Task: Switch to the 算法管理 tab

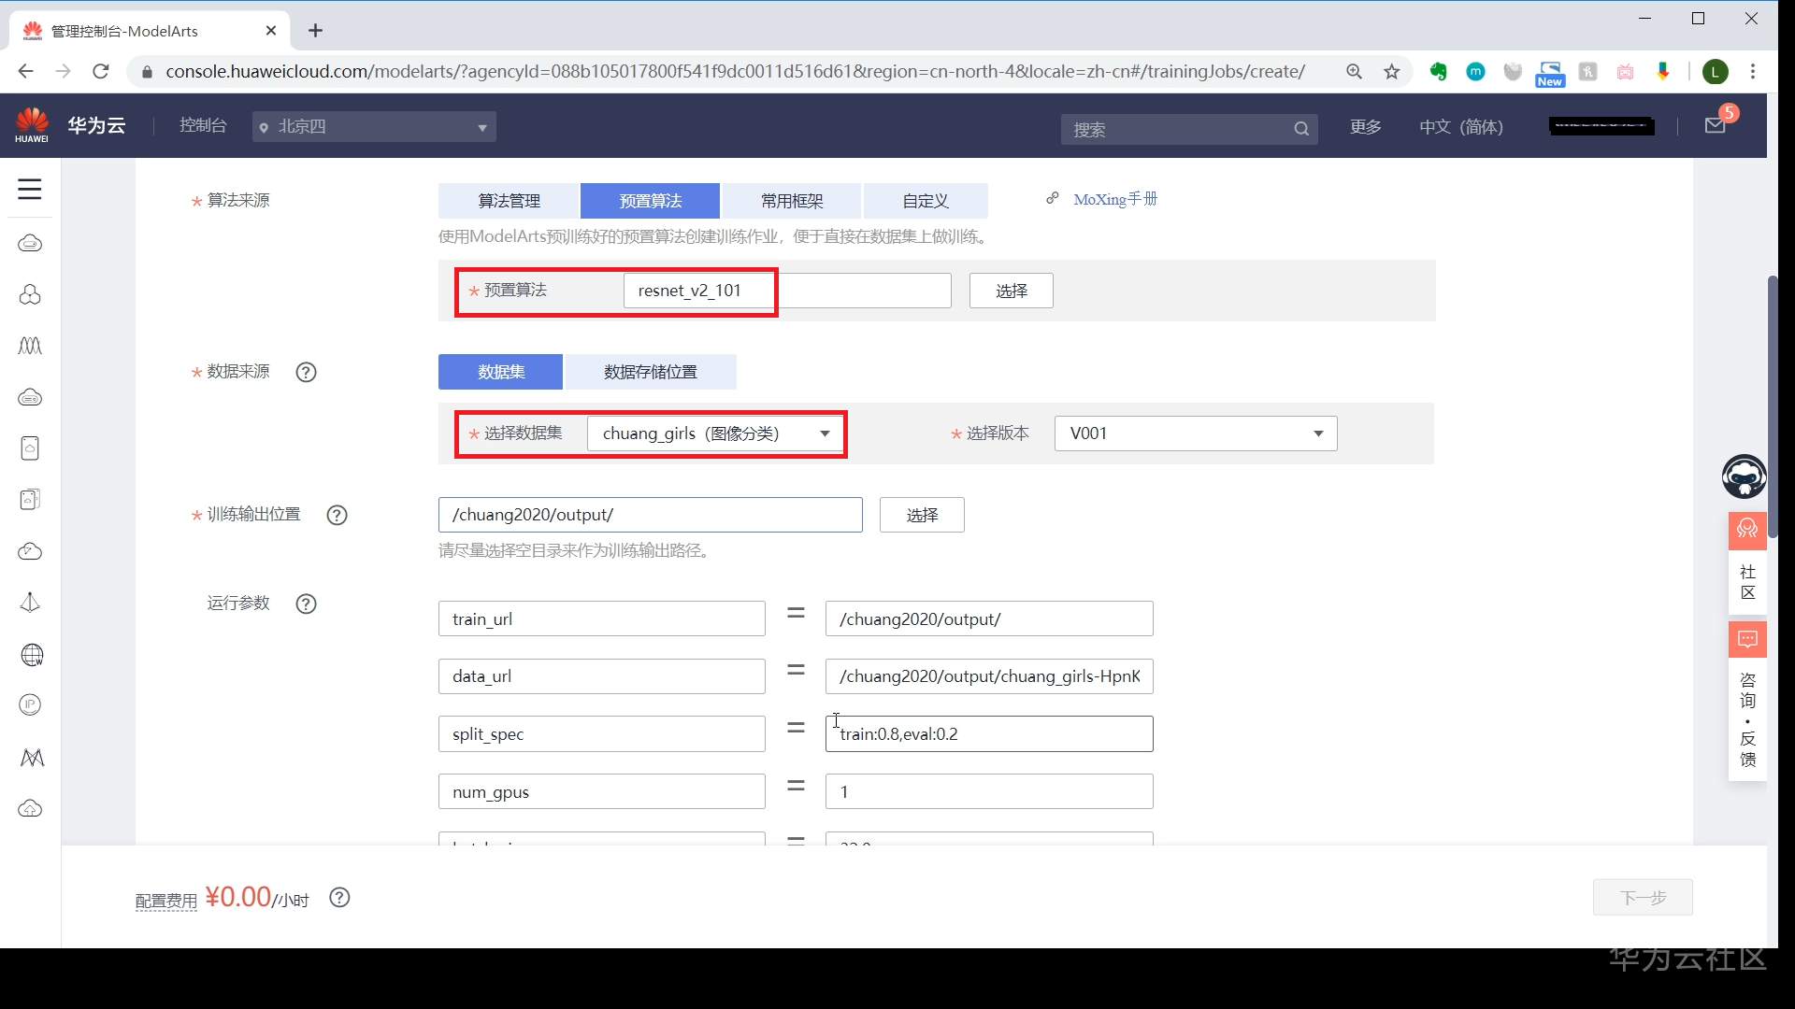Action: pos(509,201)
